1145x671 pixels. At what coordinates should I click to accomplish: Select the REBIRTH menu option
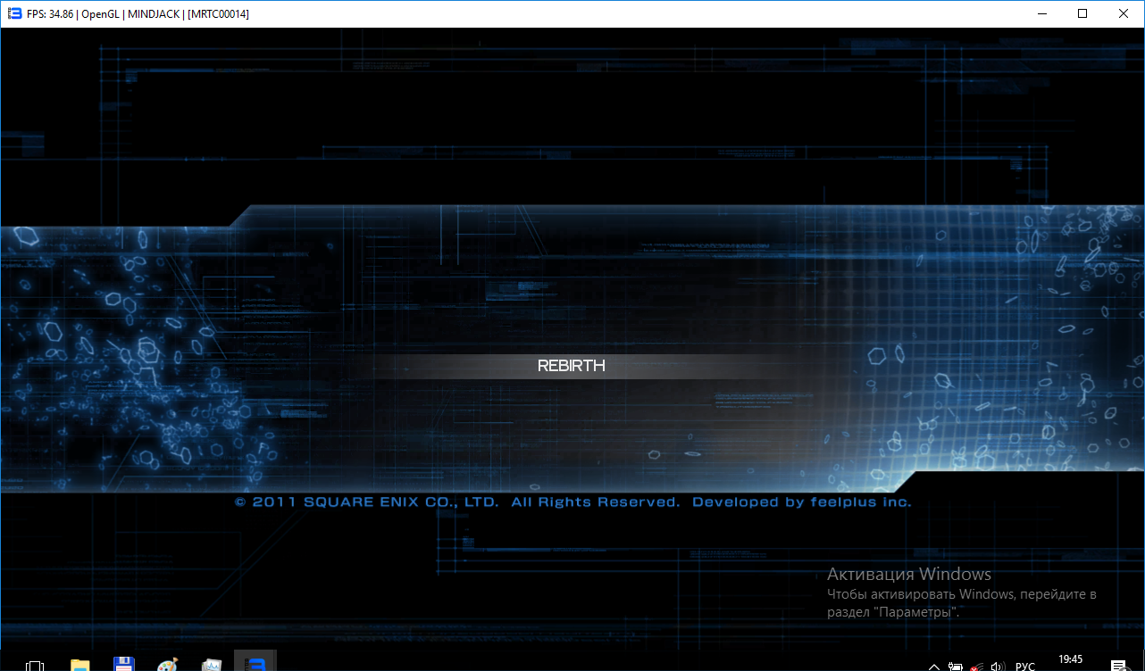coord(572,366)
